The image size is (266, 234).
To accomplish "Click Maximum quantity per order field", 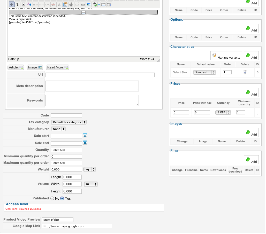I will point(66,163).
